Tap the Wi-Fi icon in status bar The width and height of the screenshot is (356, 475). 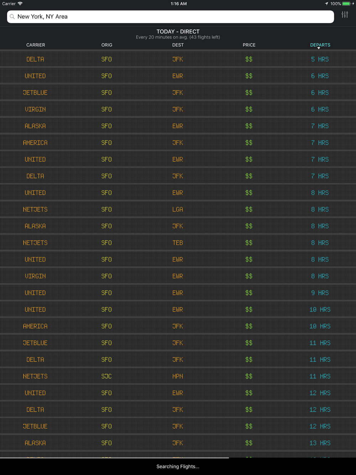click(20, 4)
